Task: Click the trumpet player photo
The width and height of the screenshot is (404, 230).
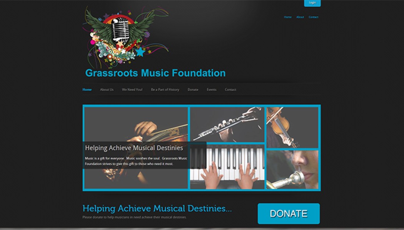Action: 292,170
